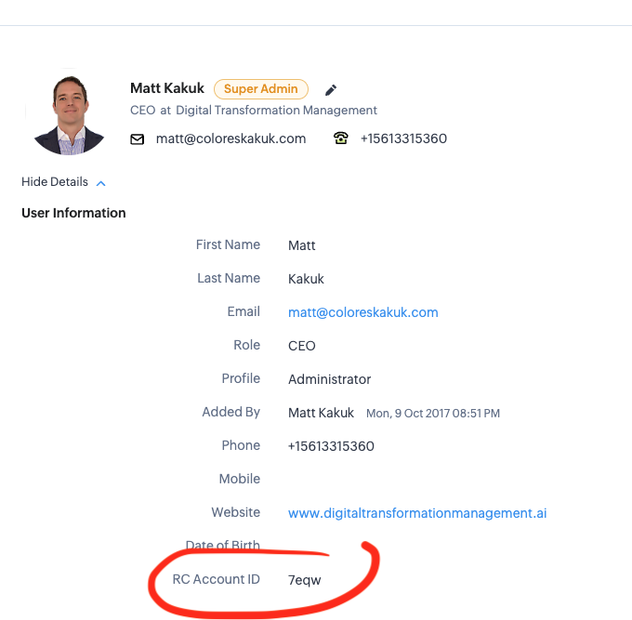Click the envelope email icon
The image size is (632, 620).
coord(137,139)
